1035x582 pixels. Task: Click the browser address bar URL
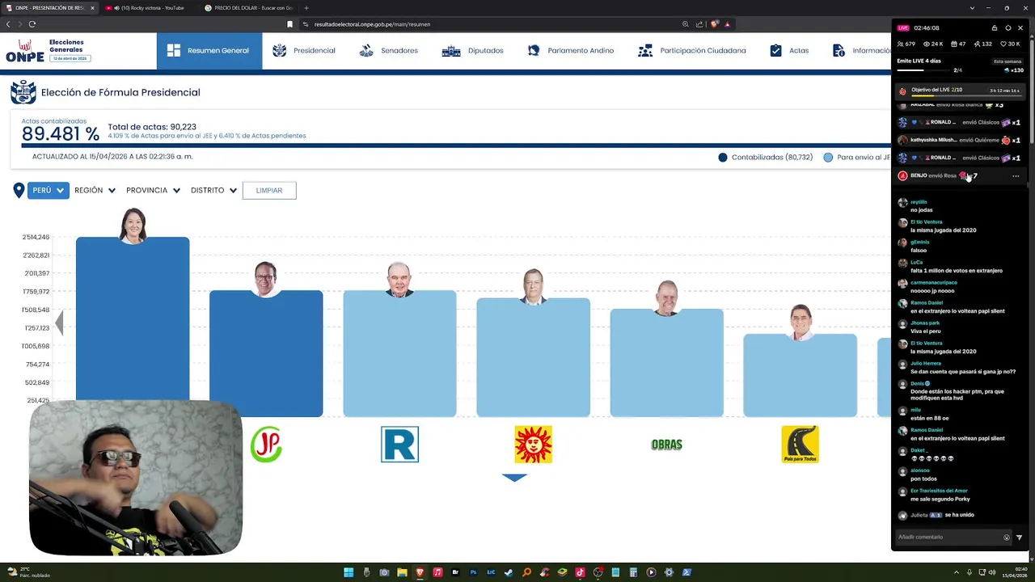click(x=372, y=24)
